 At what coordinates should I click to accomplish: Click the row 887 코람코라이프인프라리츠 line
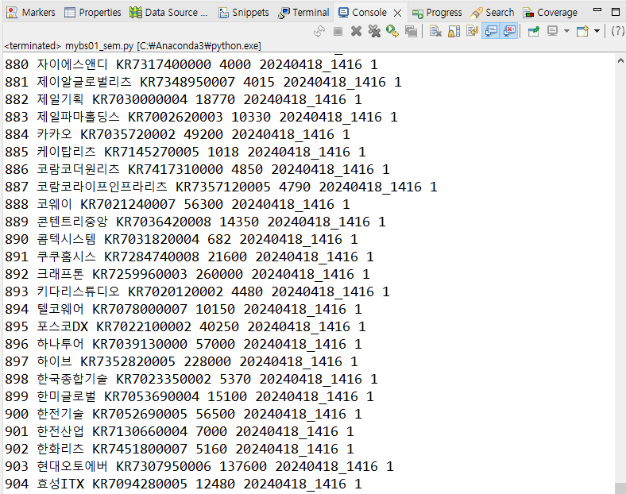[221, 187]
